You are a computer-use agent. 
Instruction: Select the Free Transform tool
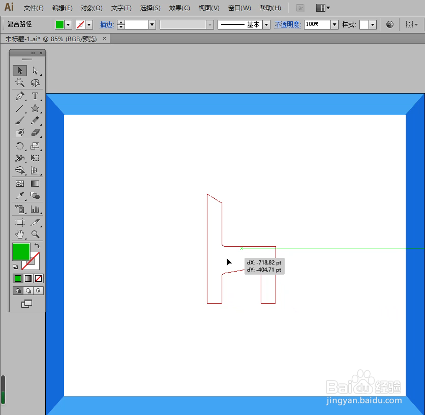coord(35,158)
